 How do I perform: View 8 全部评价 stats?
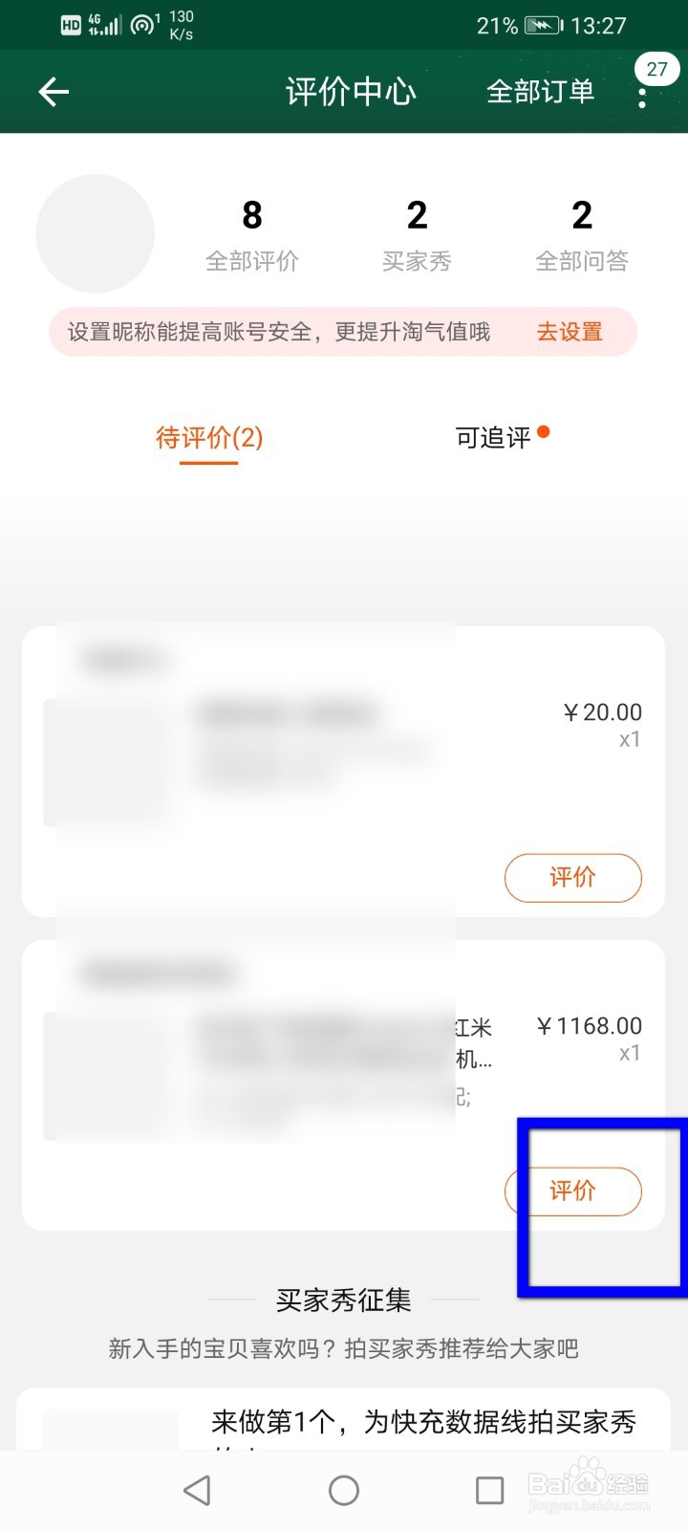[x=252, y=234]
